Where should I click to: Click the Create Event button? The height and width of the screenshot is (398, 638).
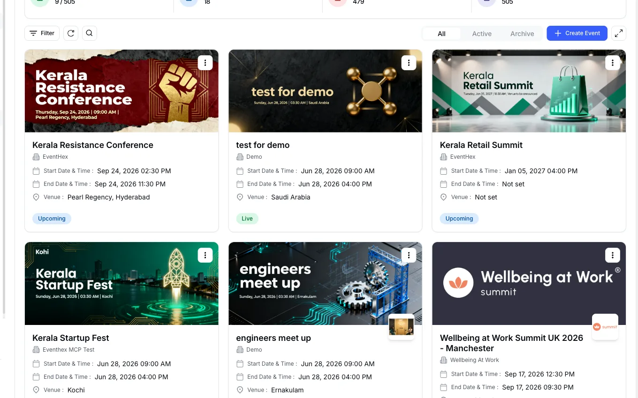pos(577,33)
